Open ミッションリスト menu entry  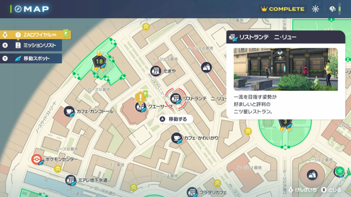point(31,45)
